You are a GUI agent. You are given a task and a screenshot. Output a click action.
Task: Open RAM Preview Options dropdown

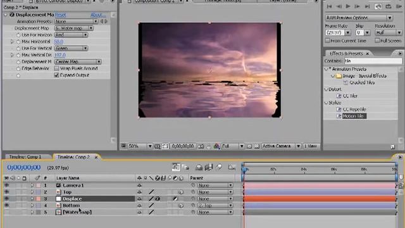tap(359, 18)
